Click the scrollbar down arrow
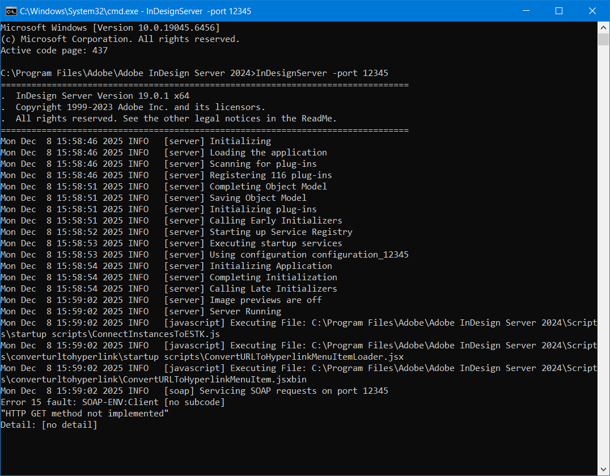Screen dimensions: 610x476 click(x=604, y=470)
